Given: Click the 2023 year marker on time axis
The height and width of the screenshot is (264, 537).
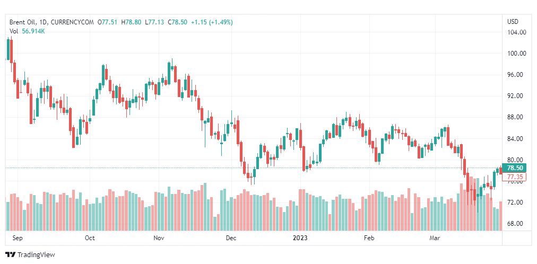Looking at the screenshot, I should [300, 238].
